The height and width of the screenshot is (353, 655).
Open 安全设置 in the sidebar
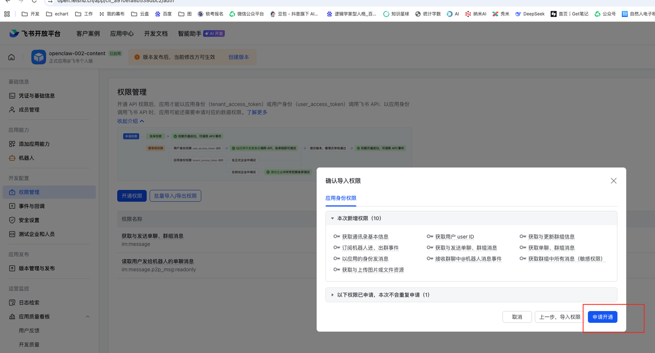[29, 220]
